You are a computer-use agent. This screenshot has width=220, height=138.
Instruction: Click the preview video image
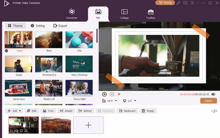pyautogui.click(x=159, y=56)
